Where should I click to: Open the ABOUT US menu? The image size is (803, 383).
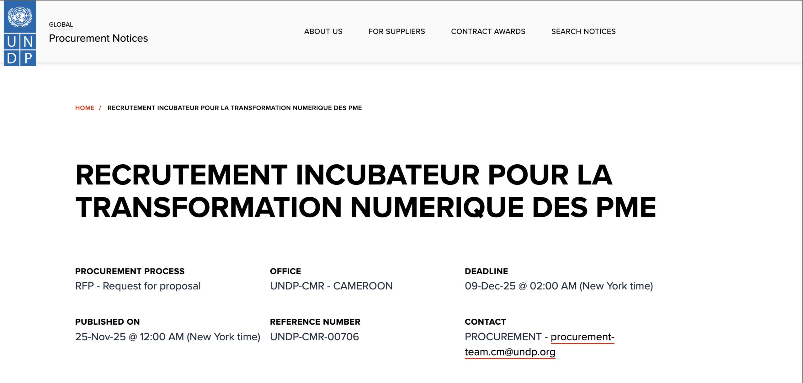[323, 31]
